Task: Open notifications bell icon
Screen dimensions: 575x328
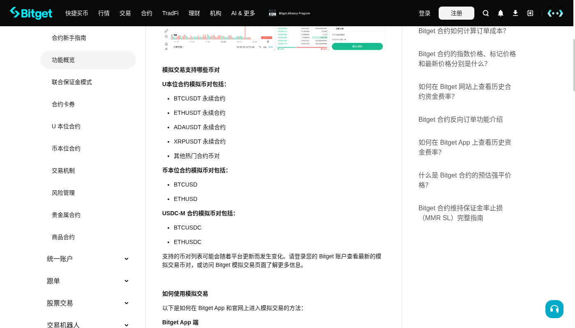Action: click(x=501, y=13)
